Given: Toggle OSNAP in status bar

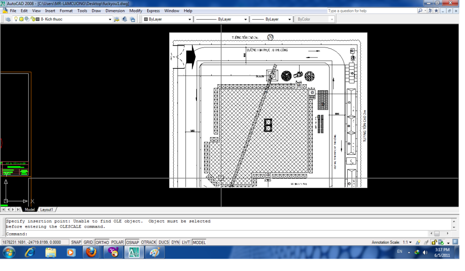Looking at the screenshot, I should click(132, 242).
